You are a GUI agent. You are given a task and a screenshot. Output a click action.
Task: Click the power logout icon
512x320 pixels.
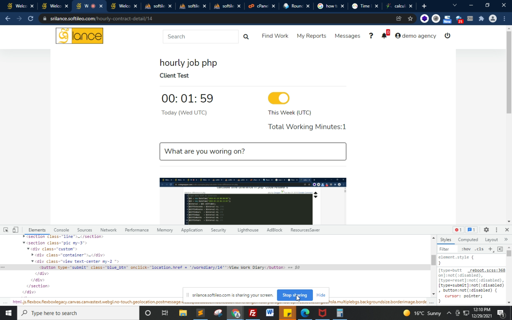(447, 36)
